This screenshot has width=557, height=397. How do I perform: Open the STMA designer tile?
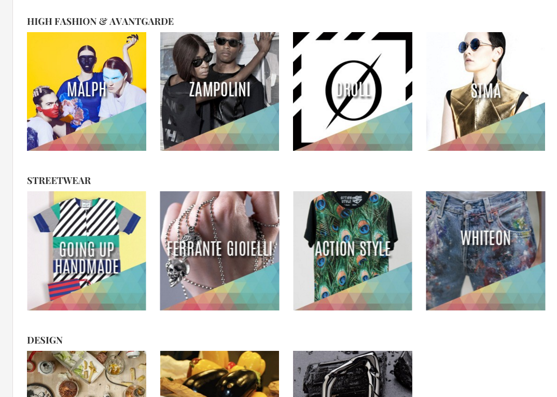click(485, 91)
